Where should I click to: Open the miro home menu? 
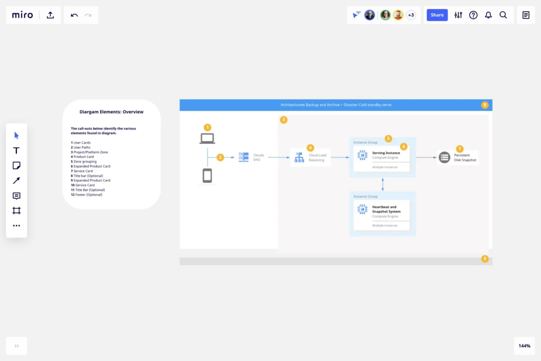pyautogui.click(x=22, y=15)
